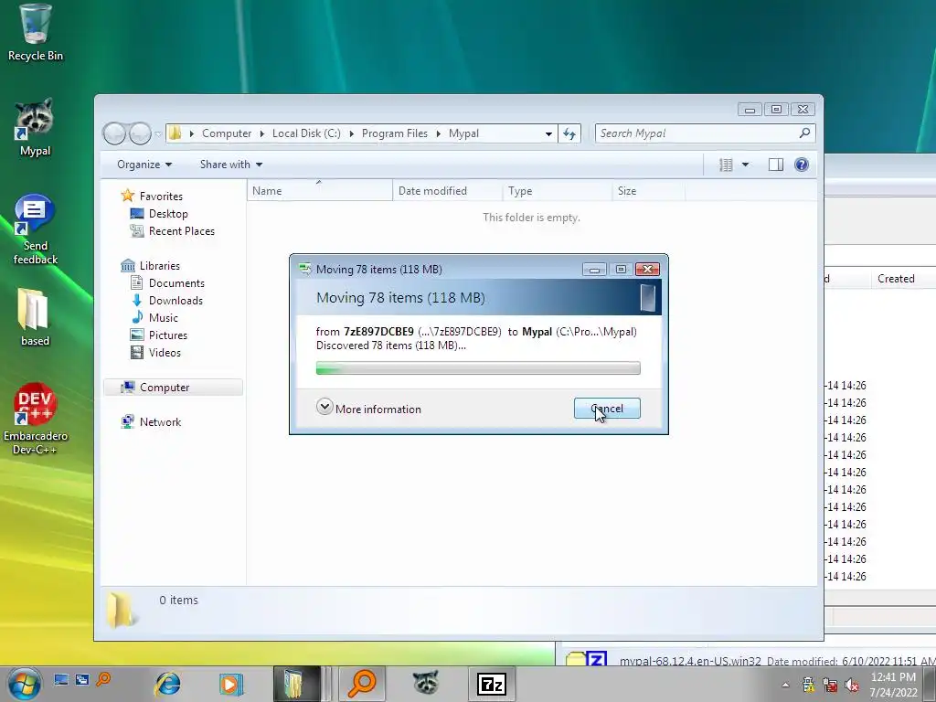Viewport: 936px width, 702px height.
Task: Open the Recycle Bin desktop icon
Action: (x=35, y=33)
